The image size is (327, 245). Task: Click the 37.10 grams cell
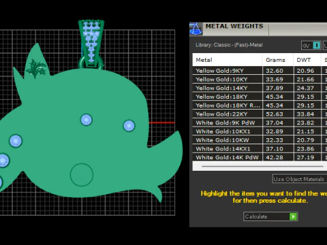[278, 148]
